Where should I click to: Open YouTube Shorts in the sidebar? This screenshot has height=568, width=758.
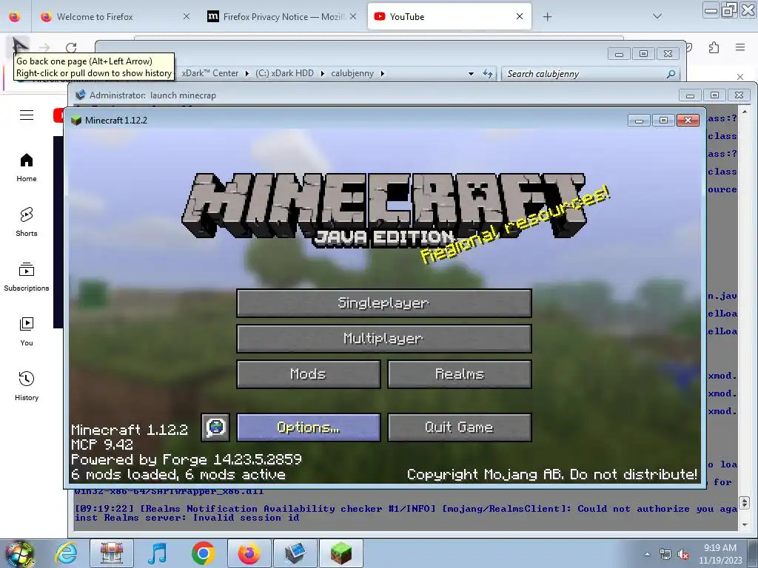tap(27, 222)
